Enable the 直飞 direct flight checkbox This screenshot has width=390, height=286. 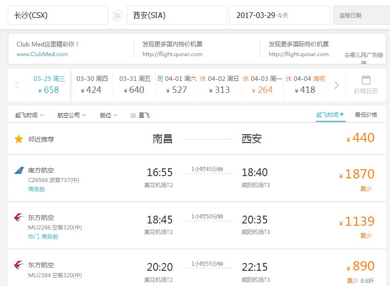(x=133, y=115)
